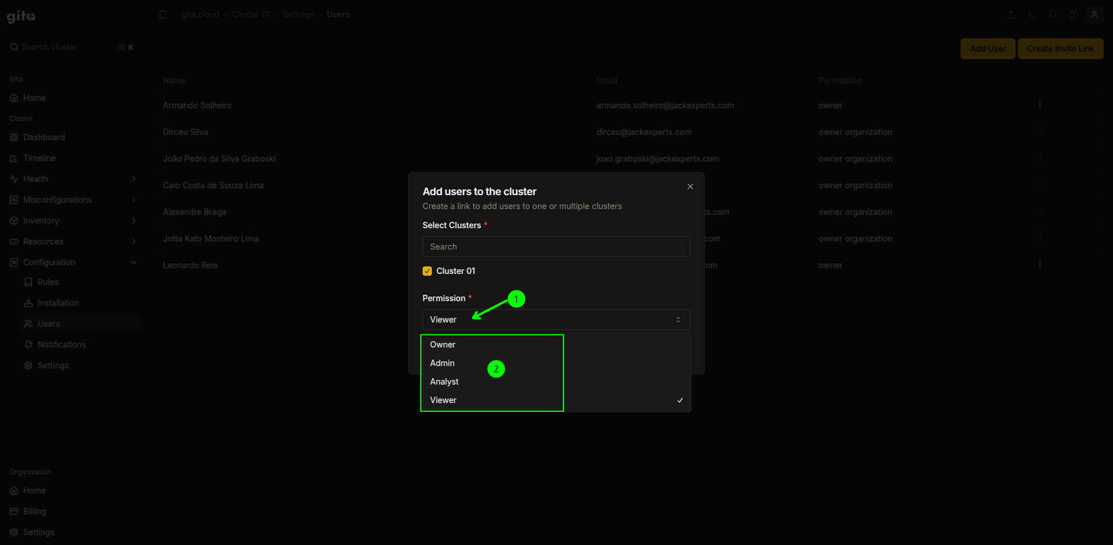Click joao.graboski@jackexperts.com email
Screen dimensions: 1113x545
[658, 159]
